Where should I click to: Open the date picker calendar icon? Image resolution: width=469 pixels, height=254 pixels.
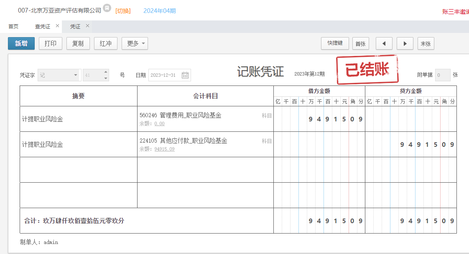point(185,75)
